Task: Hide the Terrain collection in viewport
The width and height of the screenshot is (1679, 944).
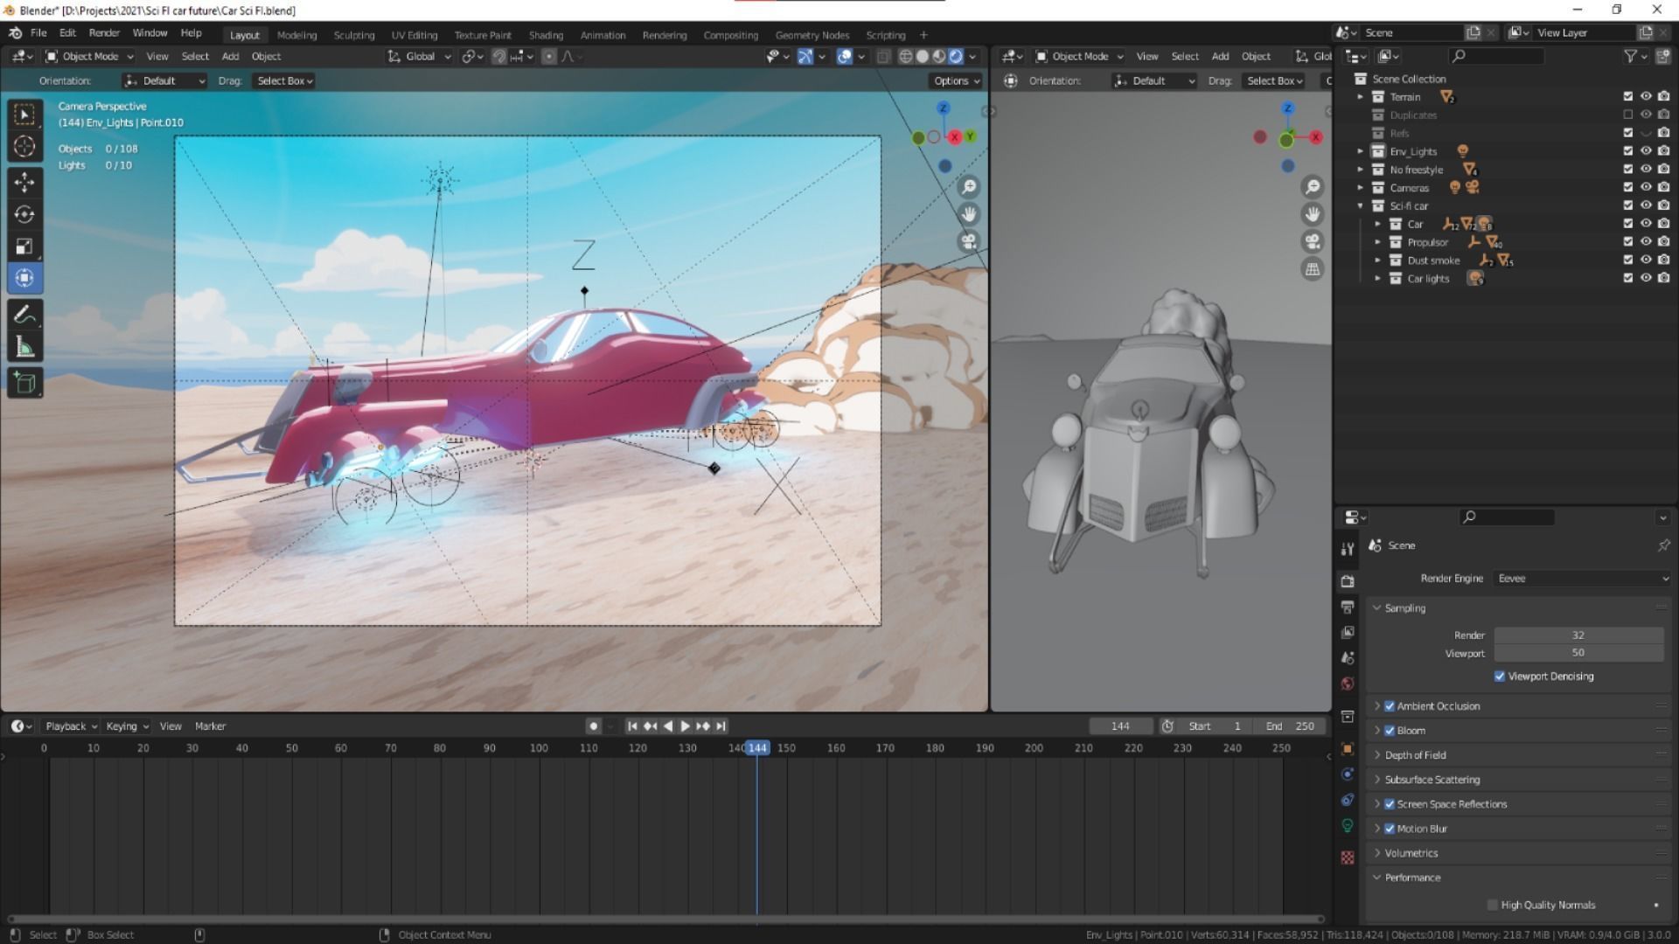Action: pos(1646,97)
